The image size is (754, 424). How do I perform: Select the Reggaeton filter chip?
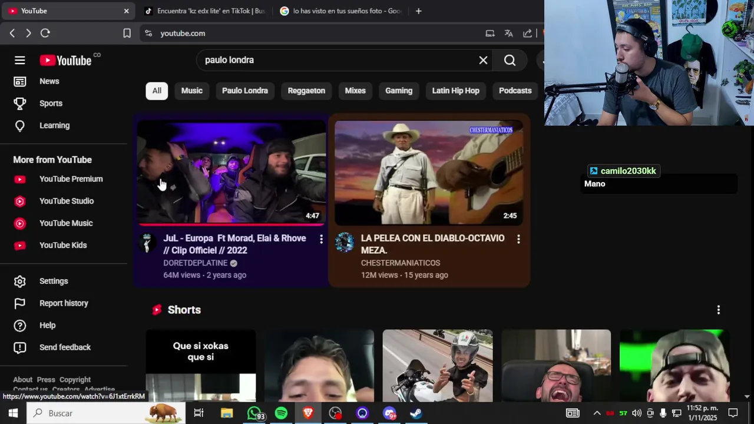pyautogui.click(x=306, y=91)
